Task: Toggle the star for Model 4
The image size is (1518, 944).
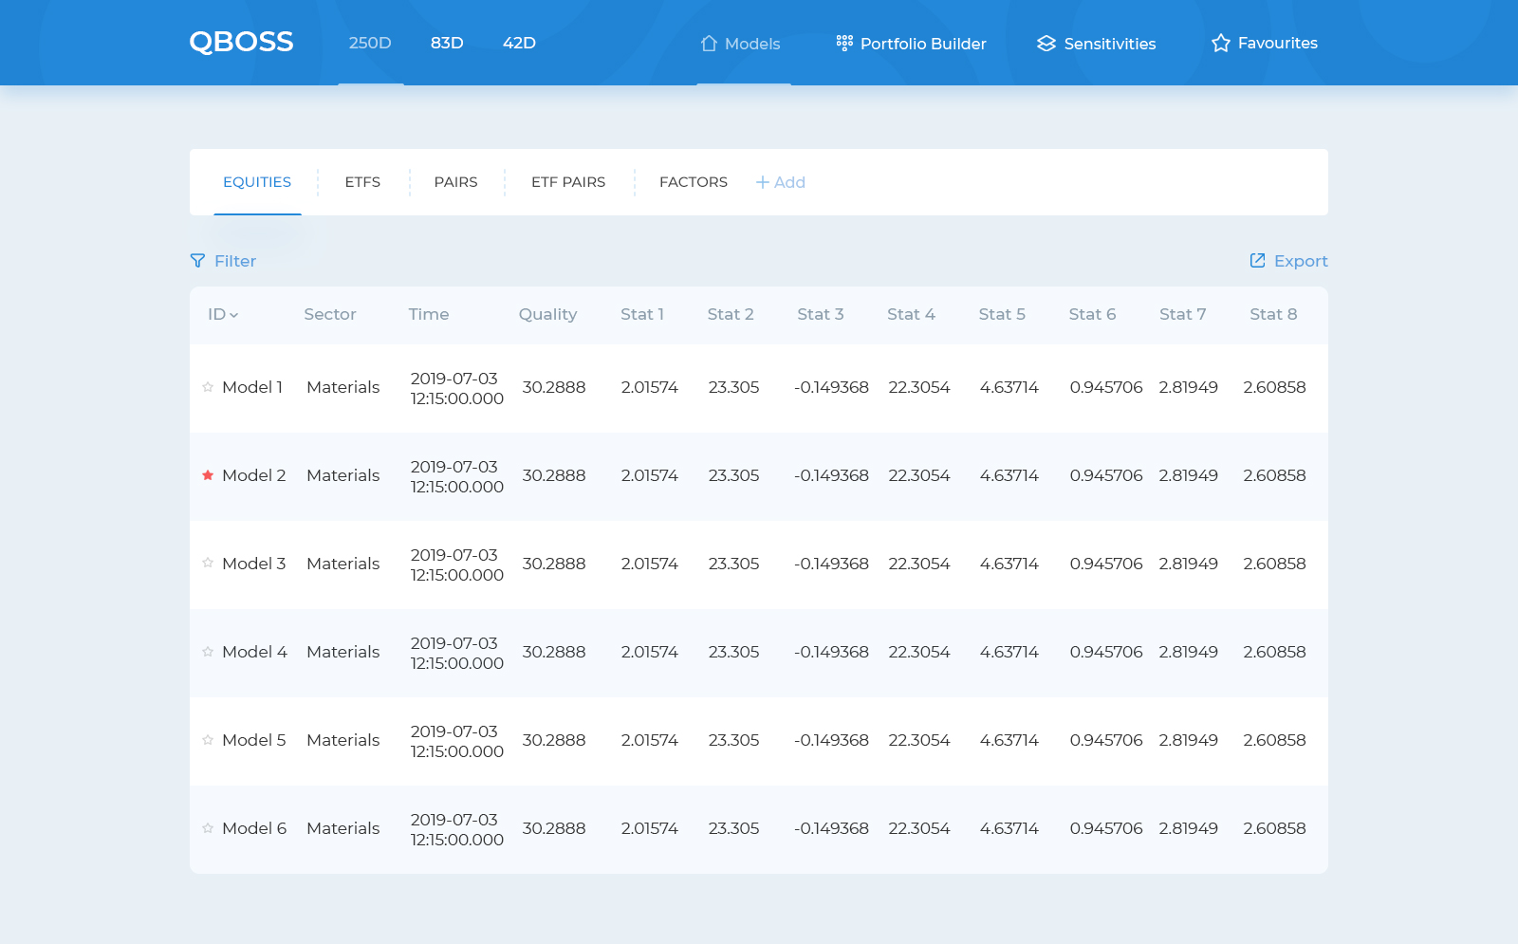Action: click(208, 652)
